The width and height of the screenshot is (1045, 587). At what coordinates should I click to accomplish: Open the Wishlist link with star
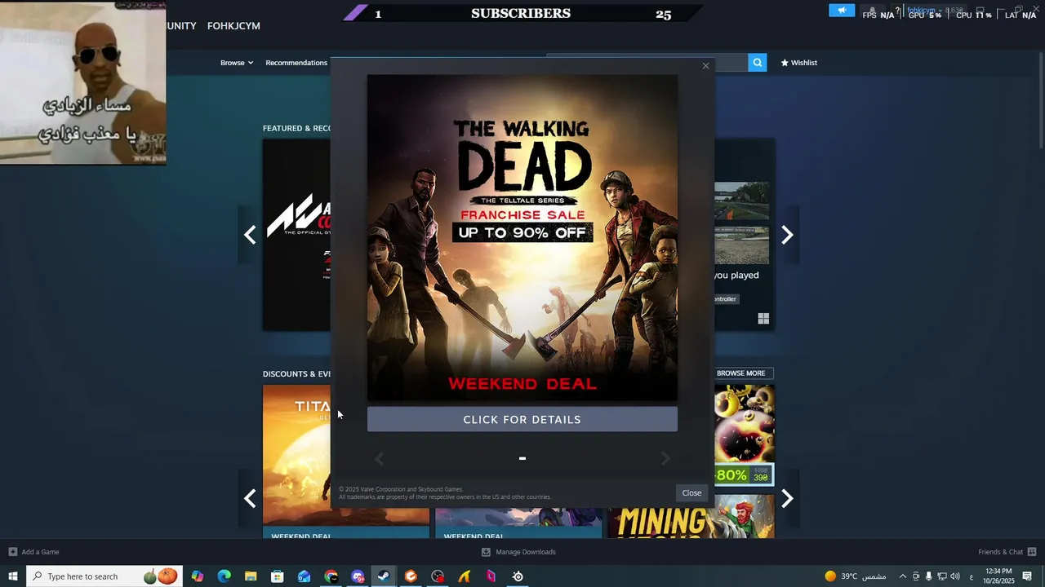pyautogui.click(x=798, y=63)
